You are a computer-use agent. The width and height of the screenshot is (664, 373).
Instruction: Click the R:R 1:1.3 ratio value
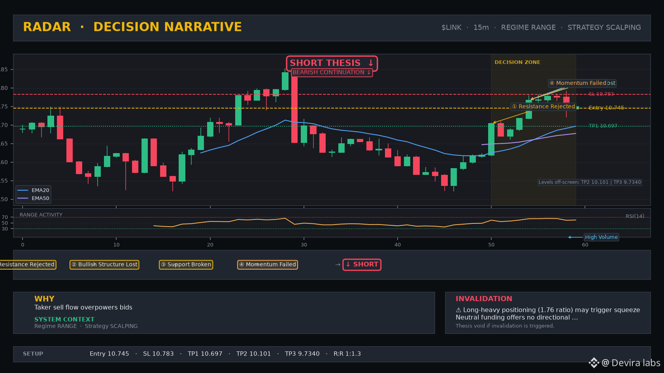click(347, 354)
